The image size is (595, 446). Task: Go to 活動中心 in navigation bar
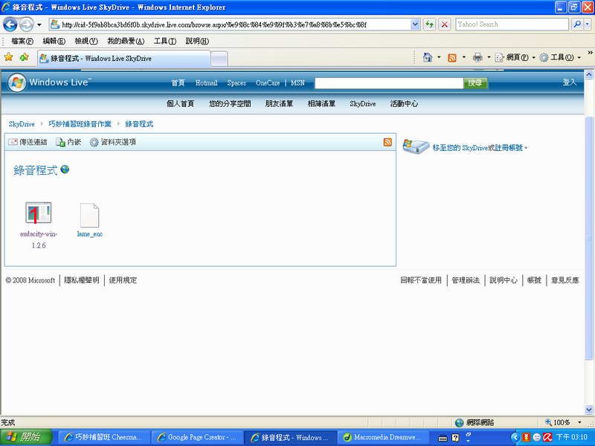pos(404,103)
